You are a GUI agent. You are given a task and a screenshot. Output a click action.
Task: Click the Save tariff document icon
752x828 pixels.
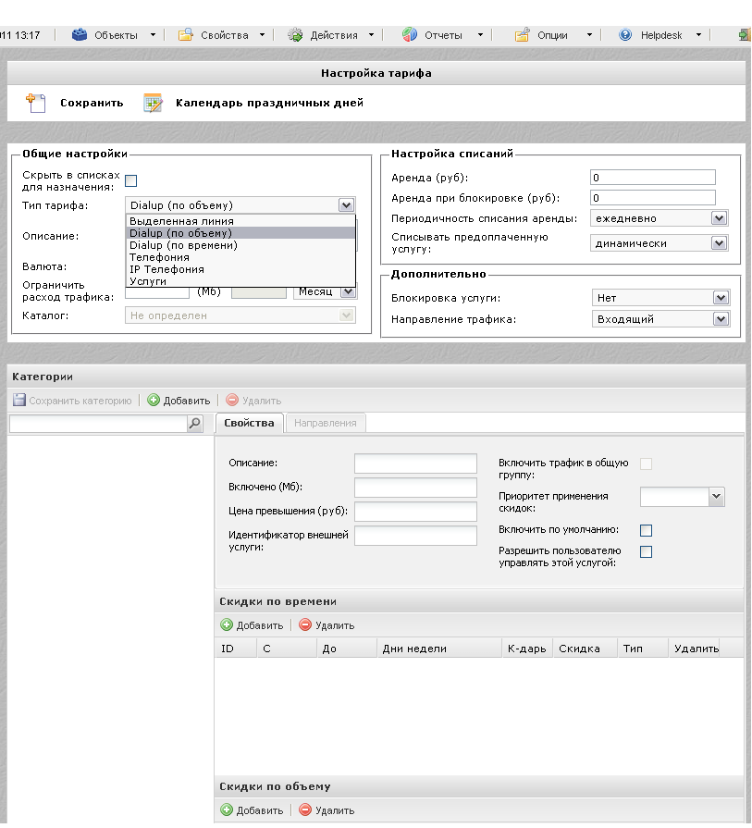35,103
